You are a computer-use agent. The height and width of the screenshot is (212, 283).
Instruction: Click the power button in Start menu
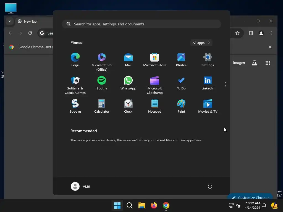210,186
